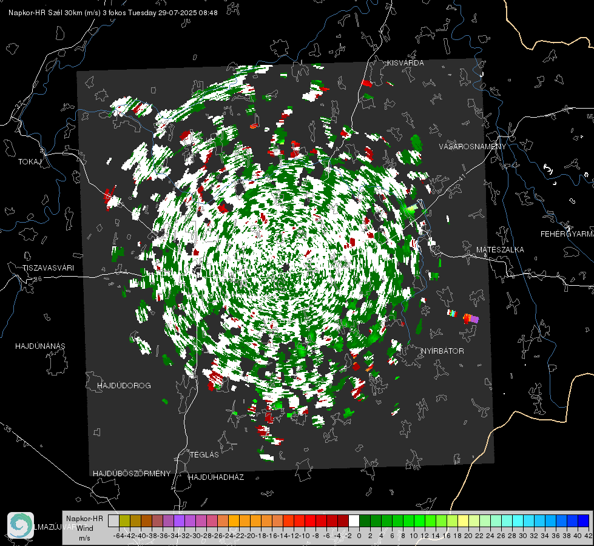Click the road number 35 at lower left
The image size is (594, 546).
pos(7,428)
